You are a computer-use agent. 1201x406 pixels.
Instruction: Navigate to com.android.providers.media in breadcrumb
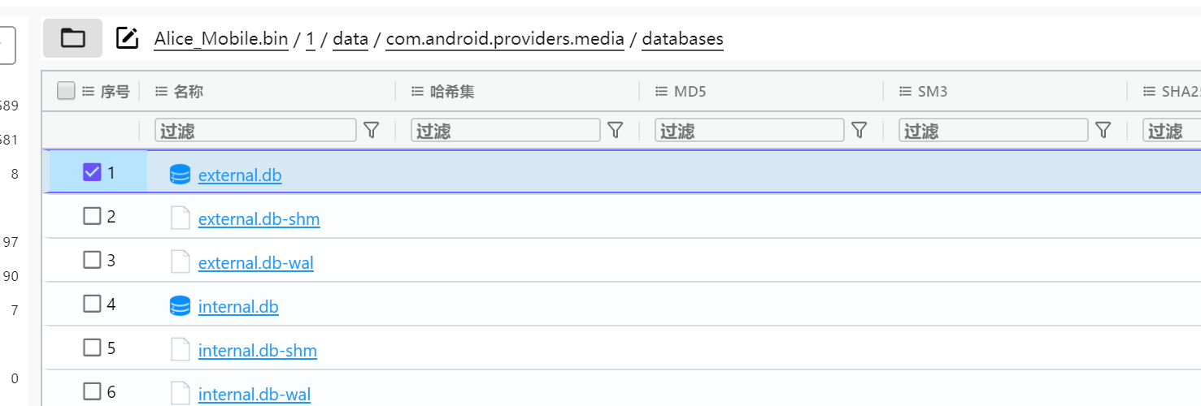pyautogui.click(x=505, y=39)
